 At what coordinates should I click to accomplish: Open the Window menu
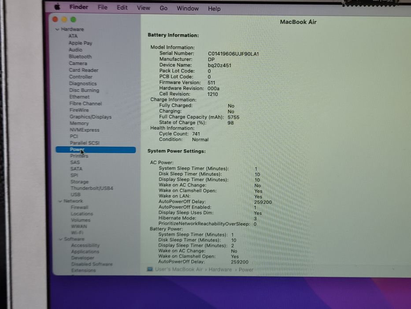(x=188, y=8)
